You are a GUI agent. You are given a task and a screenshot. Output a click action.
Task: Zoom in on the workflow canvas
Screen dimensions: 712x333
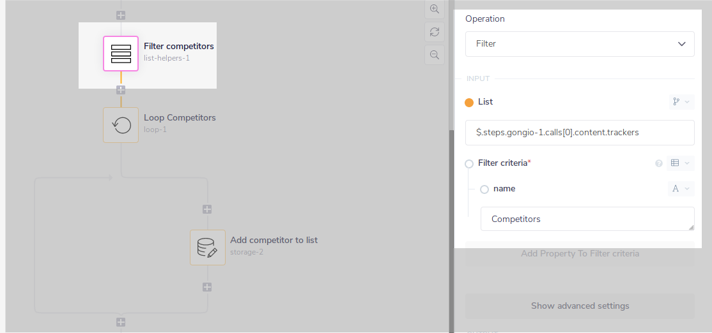[435, 9]
